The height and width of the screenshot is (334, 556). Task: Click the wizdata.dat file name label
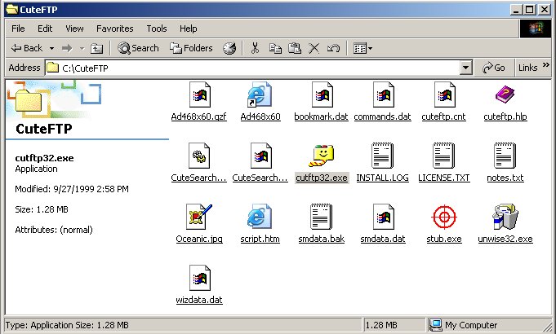coord(199,300)
